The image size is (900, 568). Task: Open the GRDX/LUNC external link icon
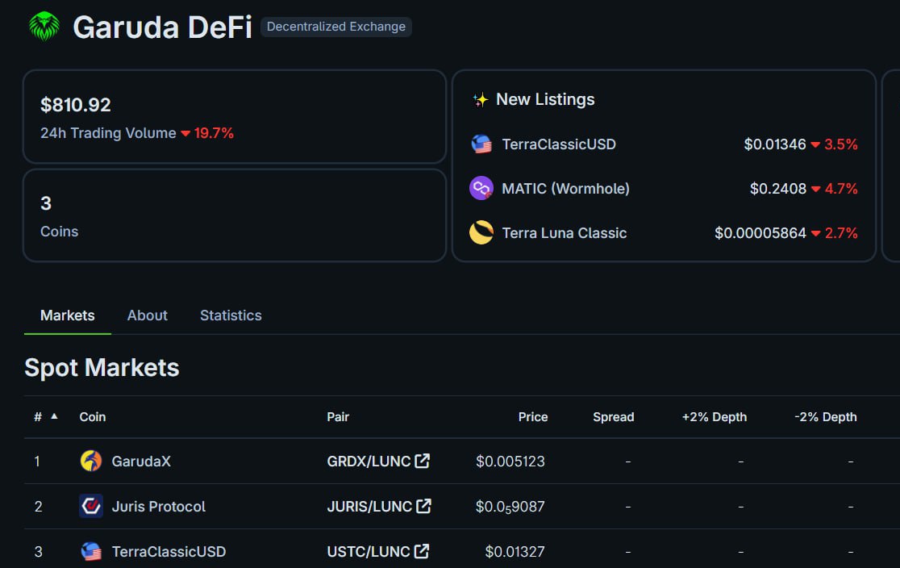(423, 461)
